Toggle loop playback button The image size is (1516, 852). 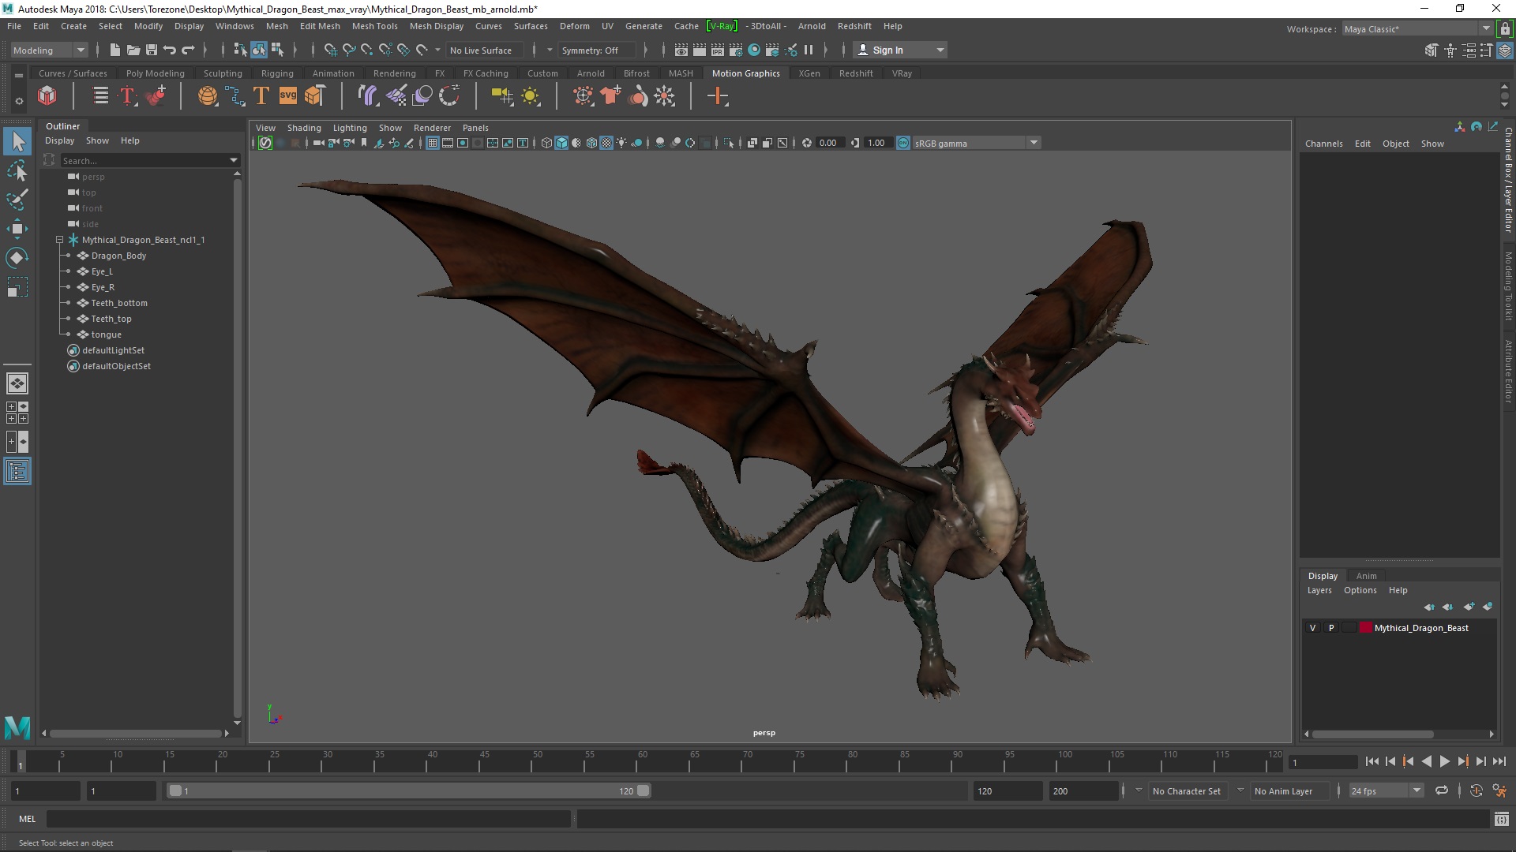pos(1442,790)
